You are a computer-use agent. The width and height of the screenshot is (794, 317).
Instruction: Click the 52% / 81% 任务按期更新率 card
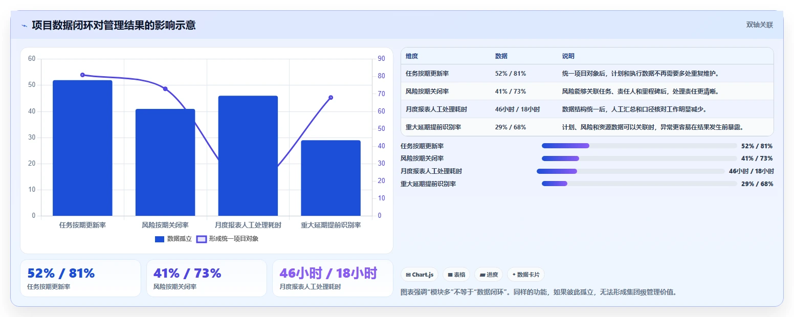pyautogui.click(x=80, y=278)
